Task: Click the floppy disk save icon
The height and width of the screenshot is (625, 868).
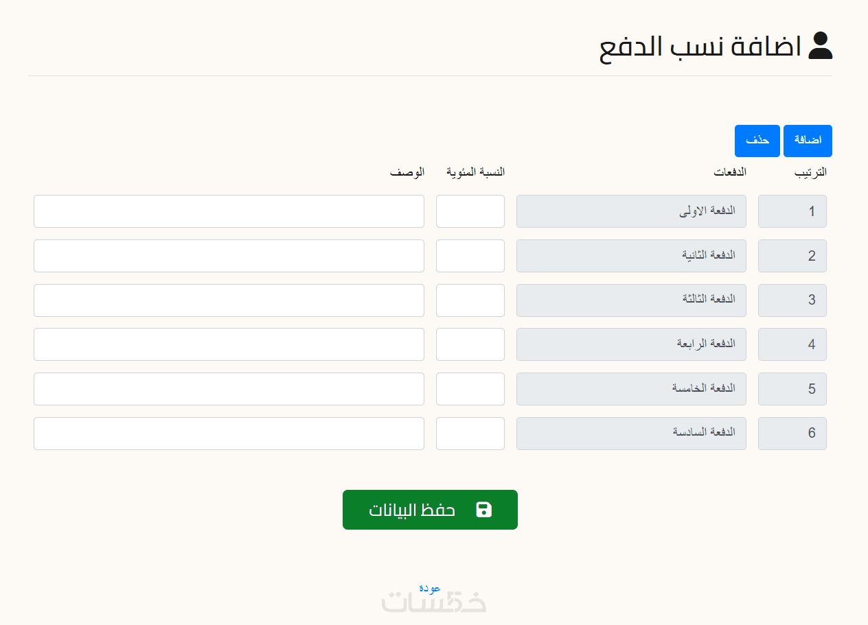Action: point(484,510)
